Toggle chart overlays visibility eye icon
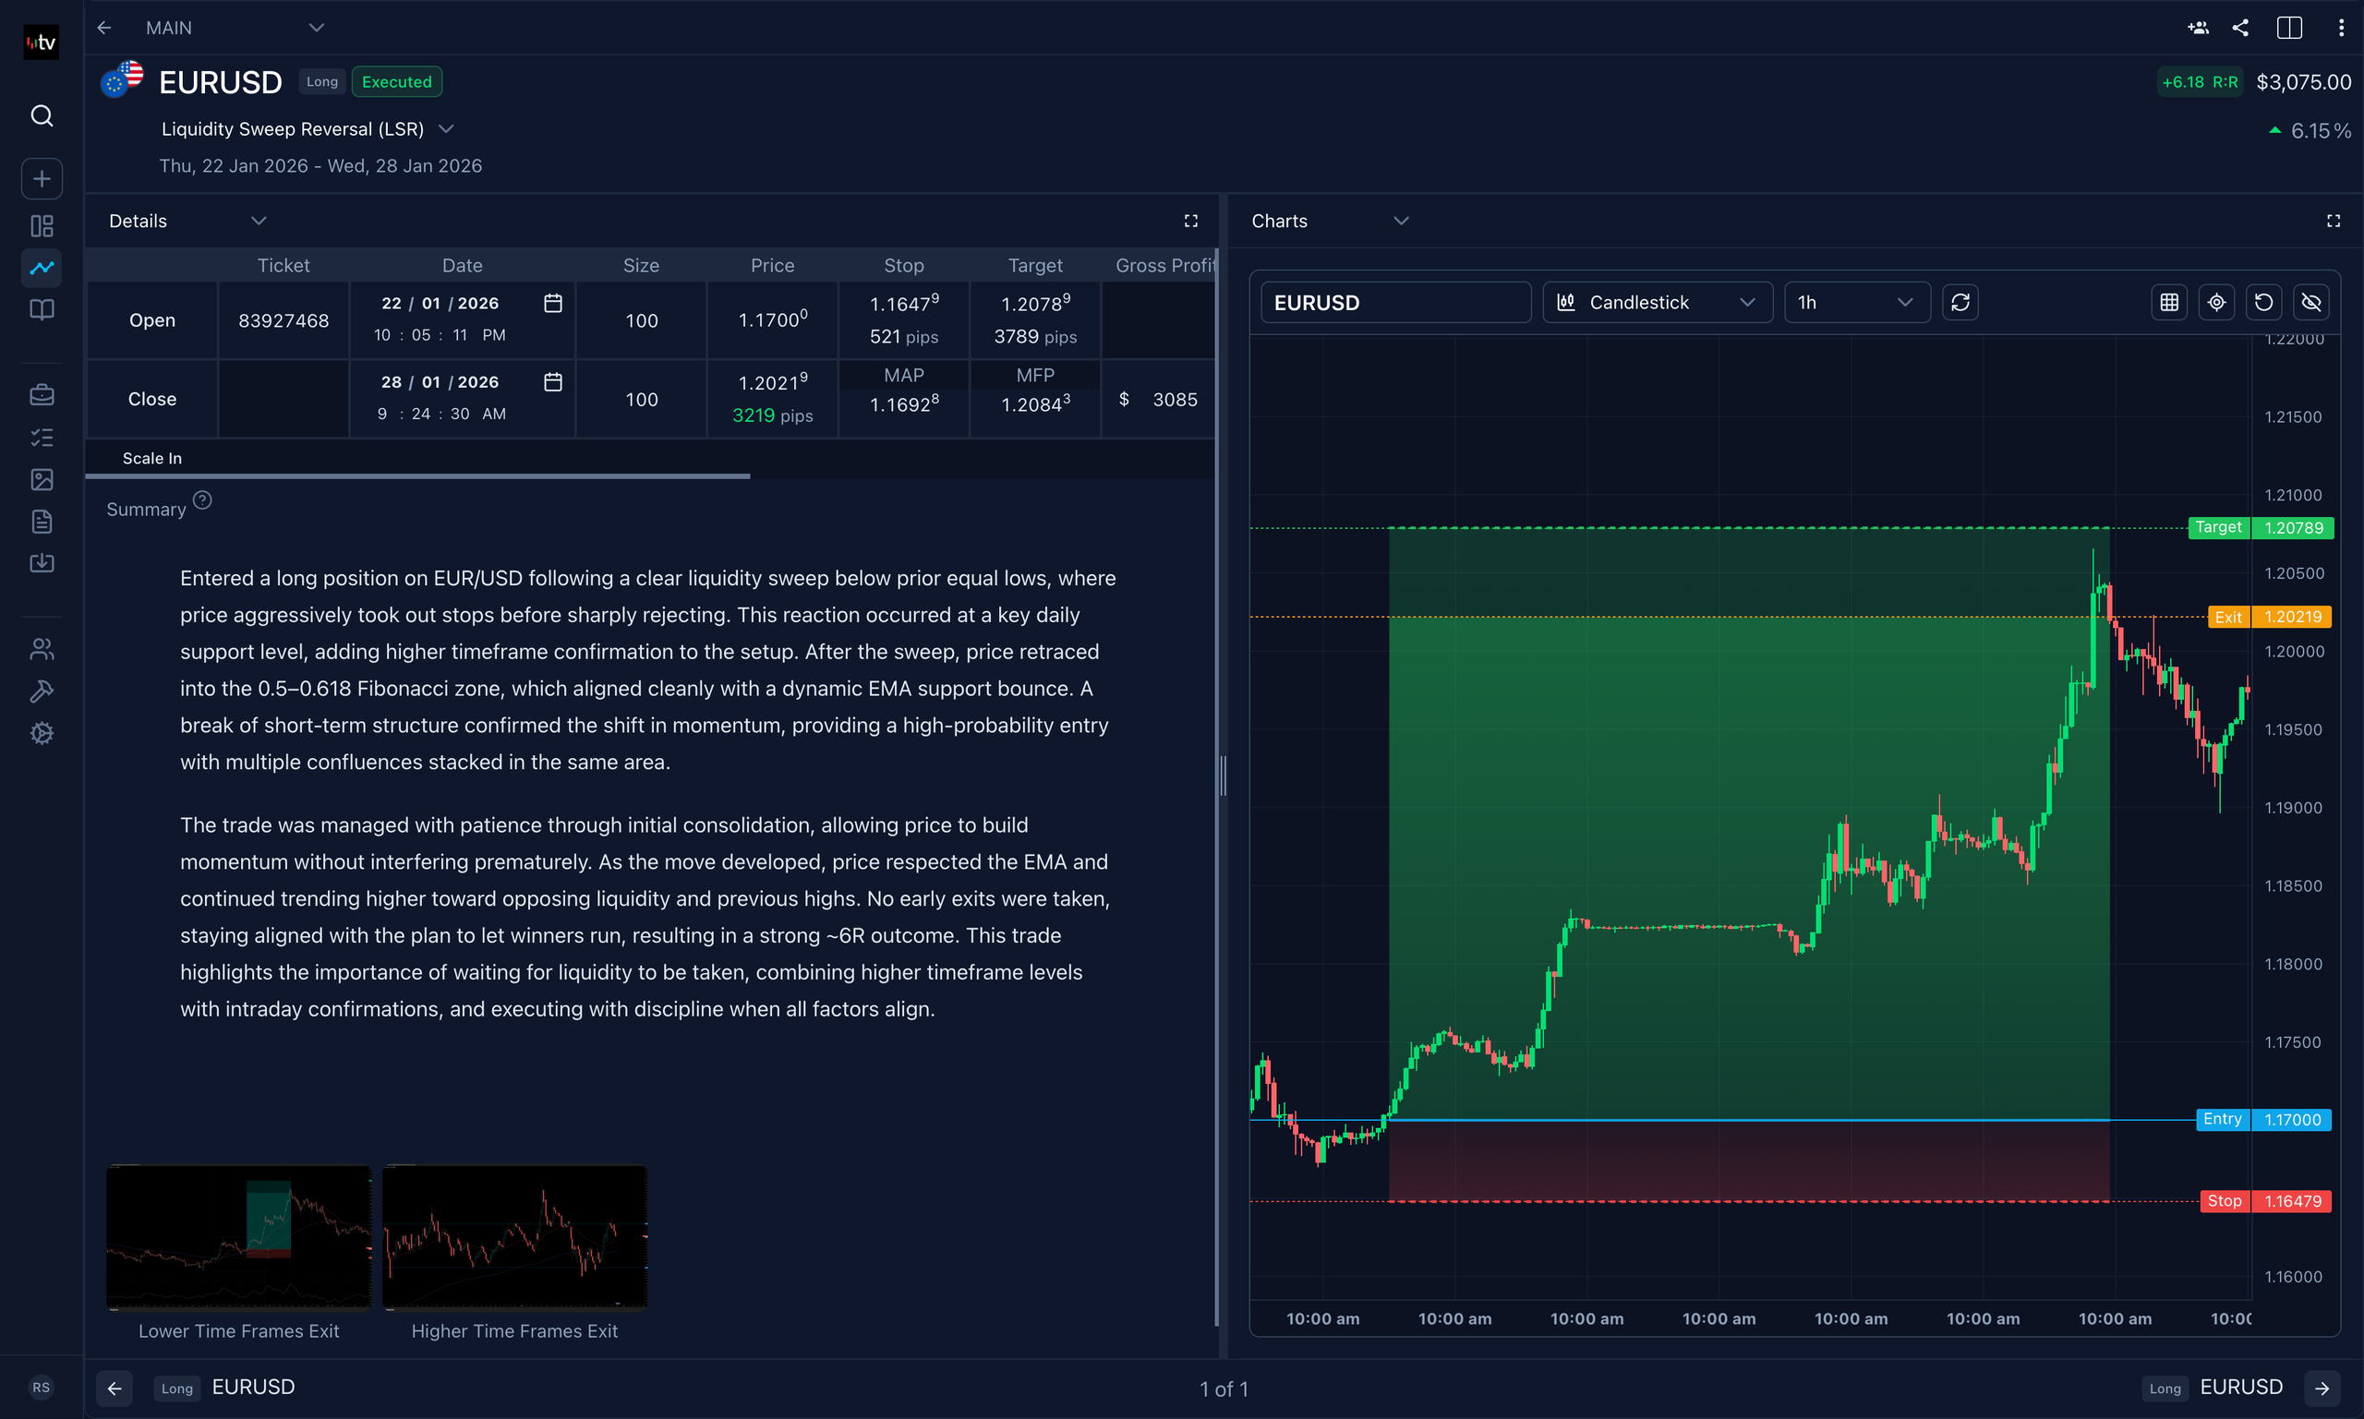 (x=2311, y=302)
